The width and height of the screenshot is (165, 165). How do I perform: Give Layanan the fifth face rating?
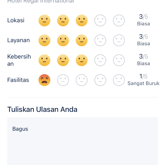pos(119,40)
